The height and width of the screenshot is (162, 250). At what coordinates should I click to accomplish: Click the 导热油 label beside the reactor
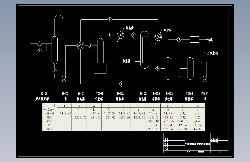point(126,61)
